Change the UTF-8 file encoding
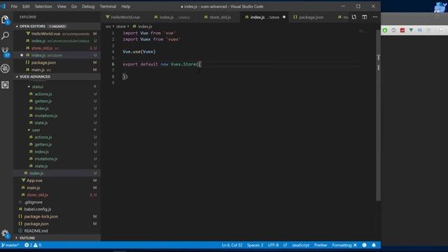Viewport: 448px width, 252px height. point(273,245)
